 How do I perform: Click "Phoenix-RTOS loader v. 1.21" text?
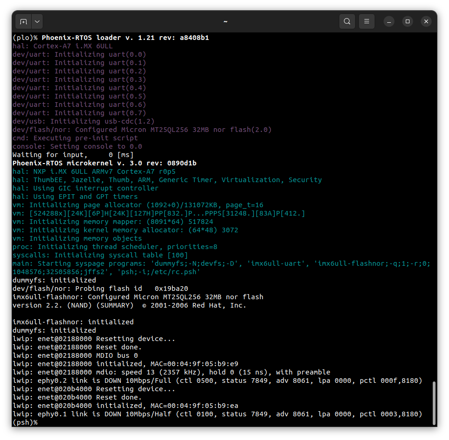click(98, 38)
